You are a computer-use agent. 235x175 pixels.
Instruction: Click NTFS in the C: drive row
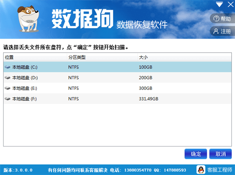click(74, 67)
